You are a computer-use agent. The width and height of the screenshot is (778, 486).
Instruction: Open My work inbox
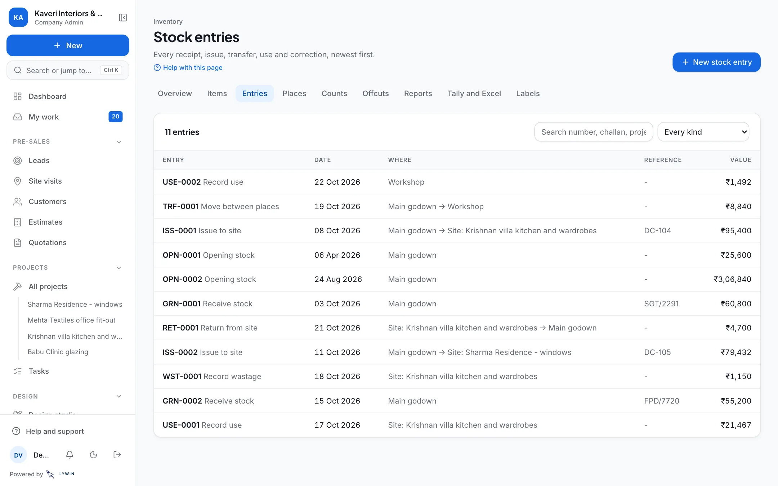point(68,117)
